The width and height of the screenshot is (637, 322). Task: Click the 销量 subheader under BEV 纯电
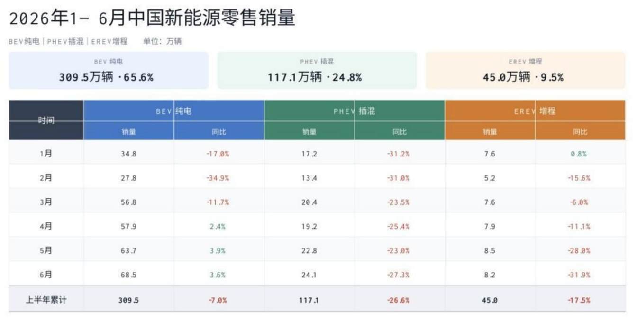coord(129,132)
